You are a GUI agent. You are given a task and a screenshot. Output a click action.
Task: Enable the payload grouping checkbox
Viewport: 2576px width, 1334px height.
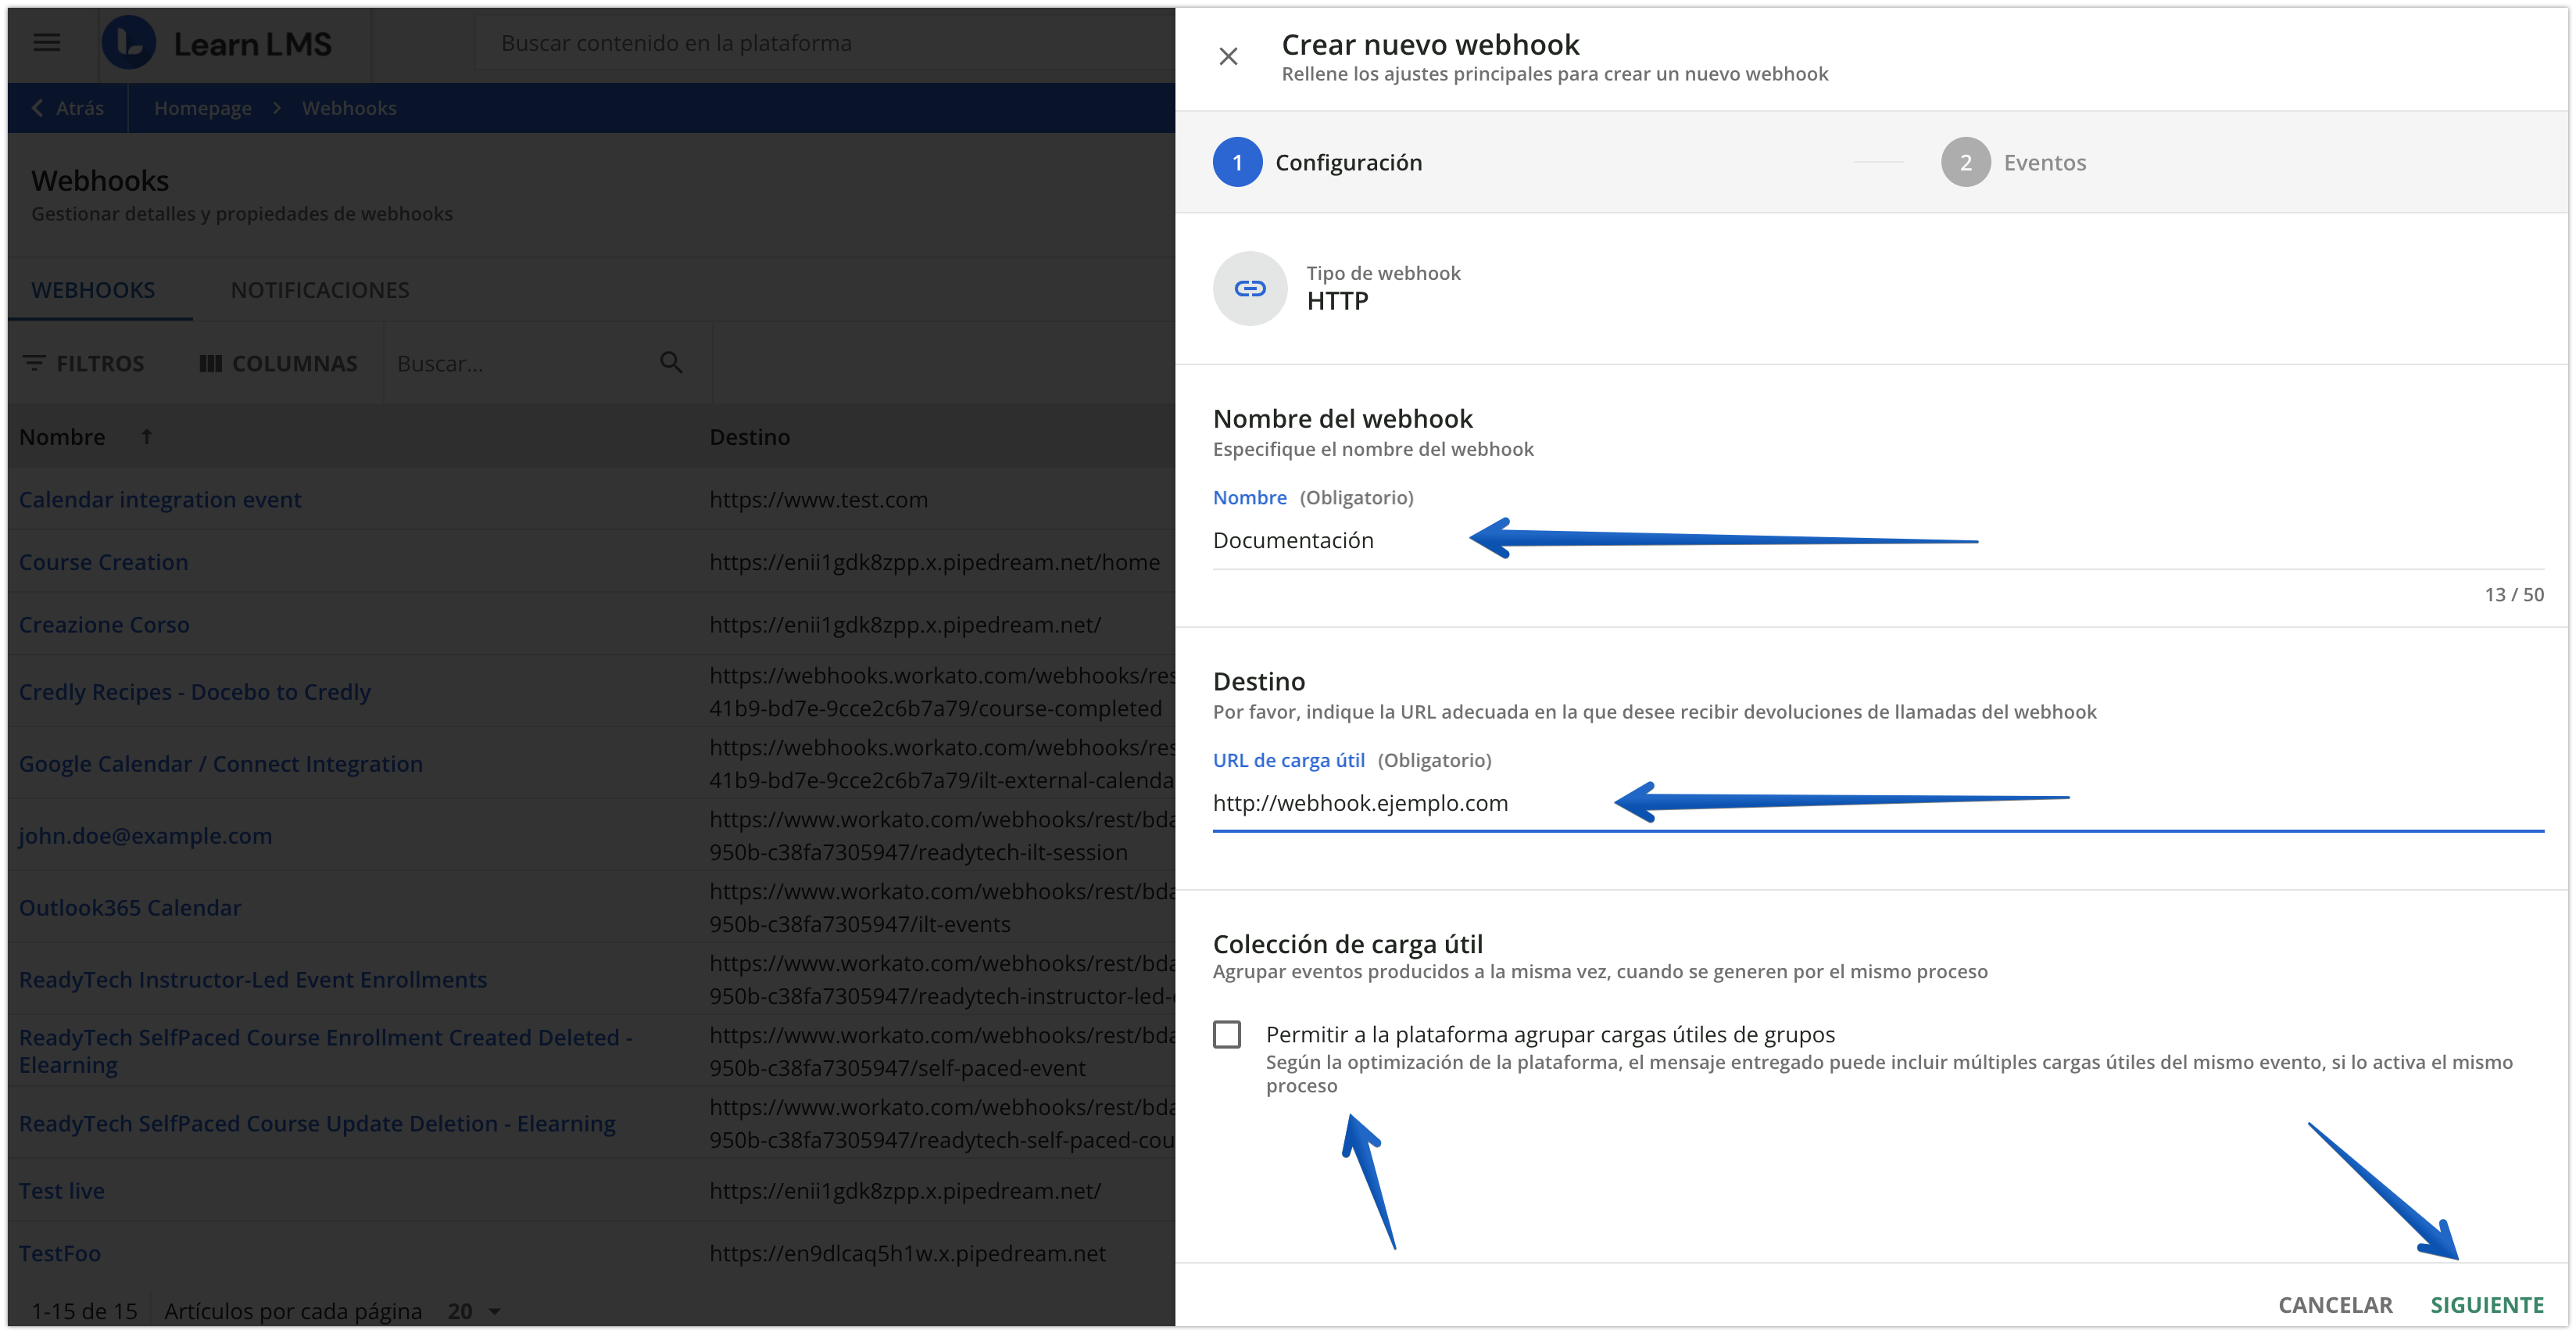(x=1228, y=1034)
